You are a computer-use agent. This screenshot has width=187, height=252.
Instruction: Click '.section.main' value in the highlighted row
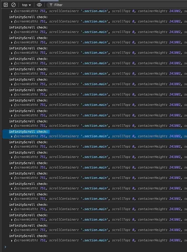(x=94, y=136)
